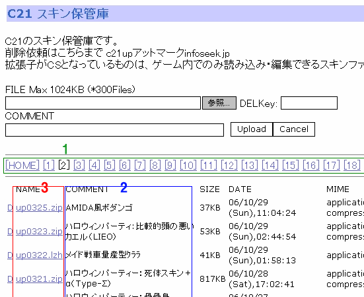Open page [18] link

click(x=352, y=165)
